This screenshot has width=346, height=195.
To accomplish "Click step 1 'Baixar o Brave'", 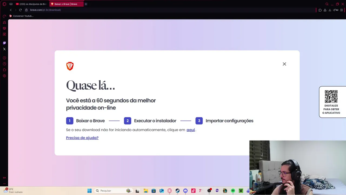I will click(x=85, y=121).
